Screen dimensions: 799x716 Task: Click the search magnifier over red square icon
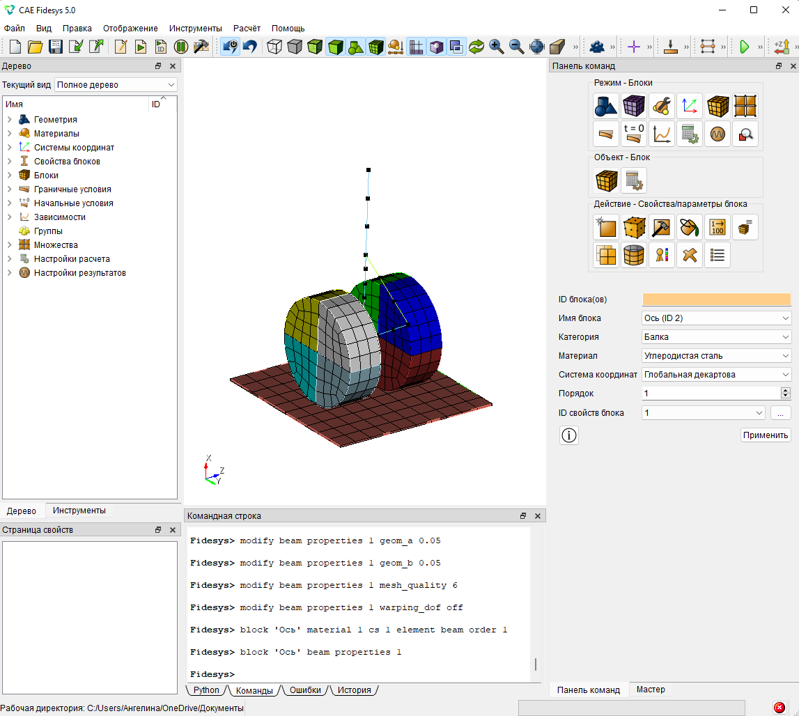(745, 134)
